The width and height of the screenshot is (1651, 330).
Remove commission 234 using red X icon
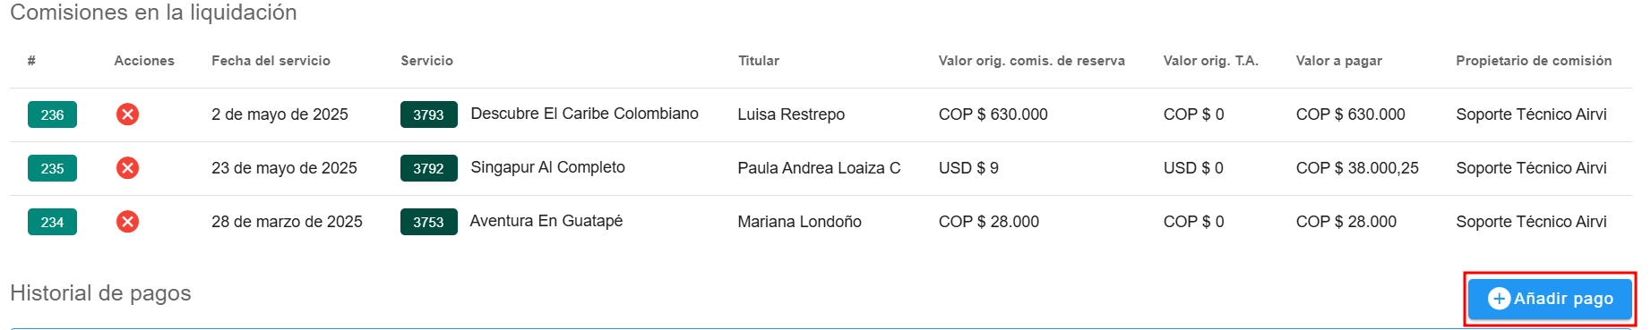(x=127, y=222)
